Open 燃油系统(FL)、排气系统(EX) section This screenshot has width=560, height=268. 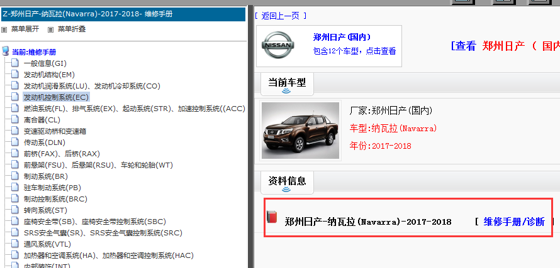[x=134, y=109]
